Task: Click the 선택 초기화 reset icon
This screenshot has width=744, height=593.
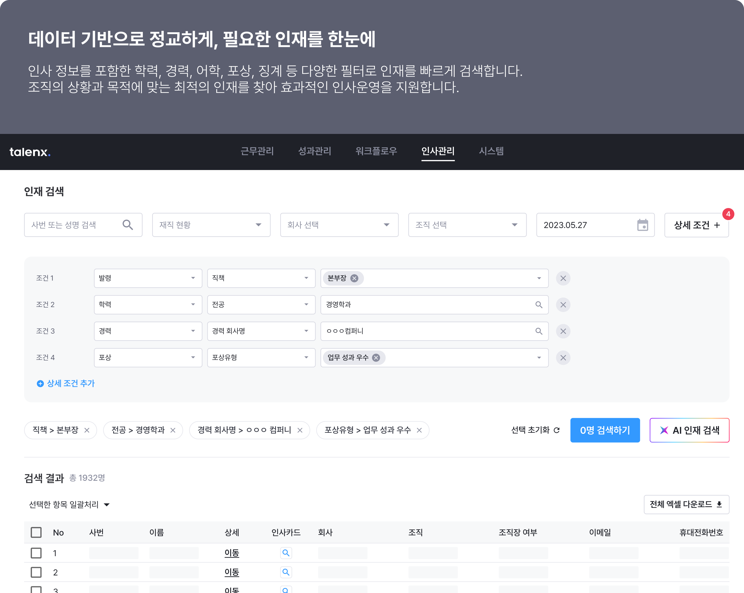Action: pyautogui.click(x=556, y=430)
